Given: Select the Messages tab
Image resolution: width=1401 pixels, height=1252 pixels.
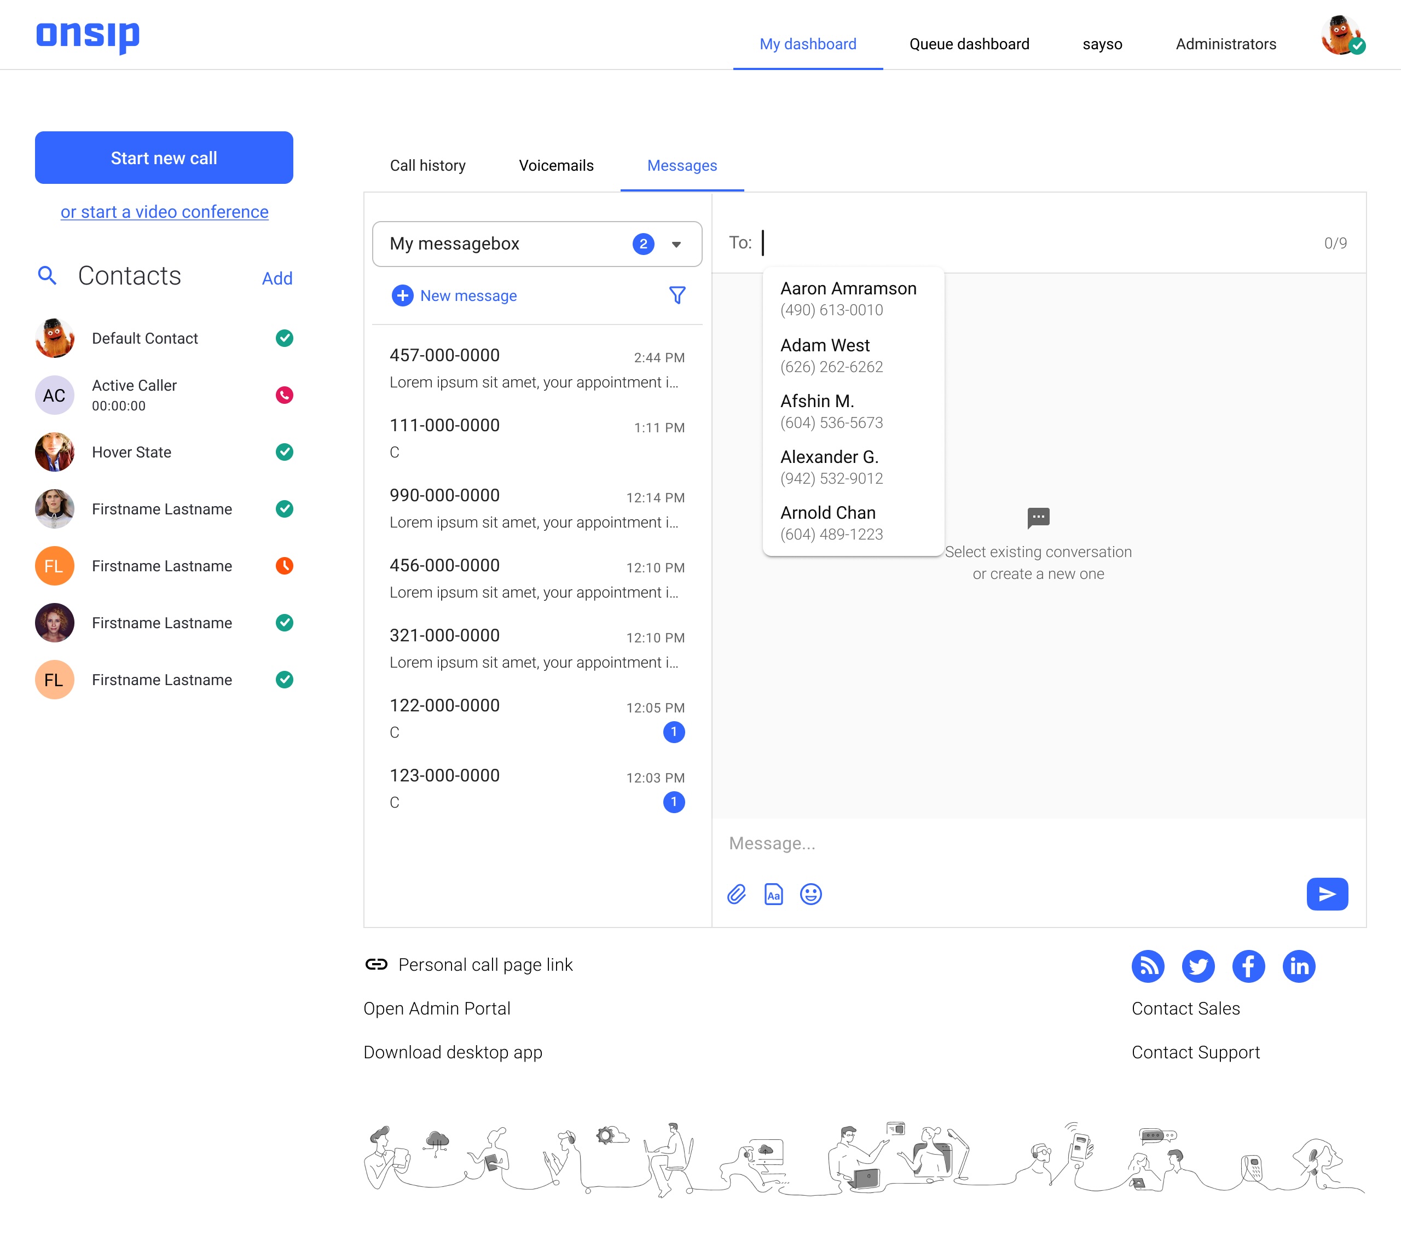Looking at the screenshot, I should pos(682,166).
